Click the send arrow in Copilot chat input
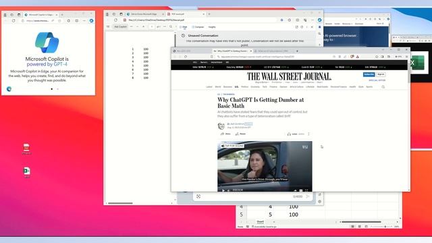The height and width of the screenshot is (243, 432). coord(308,196)
